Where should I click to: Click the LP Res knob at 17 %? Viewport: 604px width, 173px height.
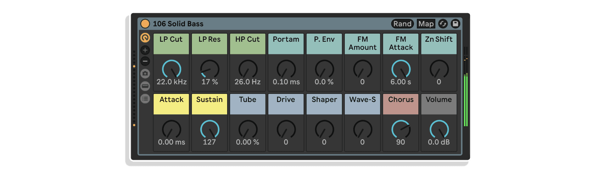(x=210, y=69)
